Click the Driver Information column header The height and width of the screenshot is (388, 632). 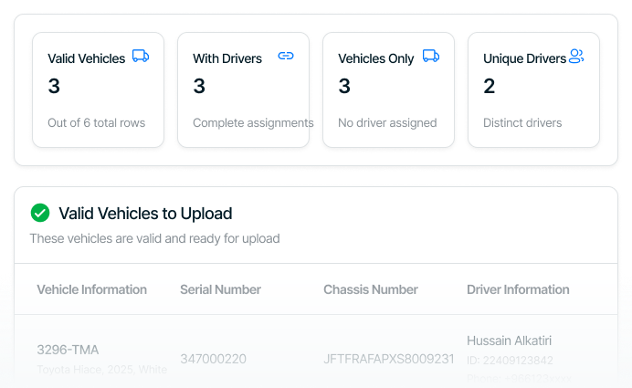[518, 289]
